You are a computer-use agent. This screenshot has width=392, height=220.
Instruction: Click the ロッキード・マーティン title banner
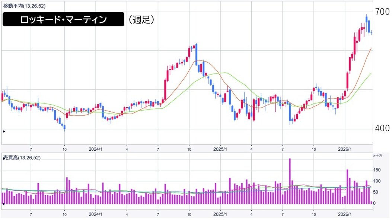pos(63,20)
